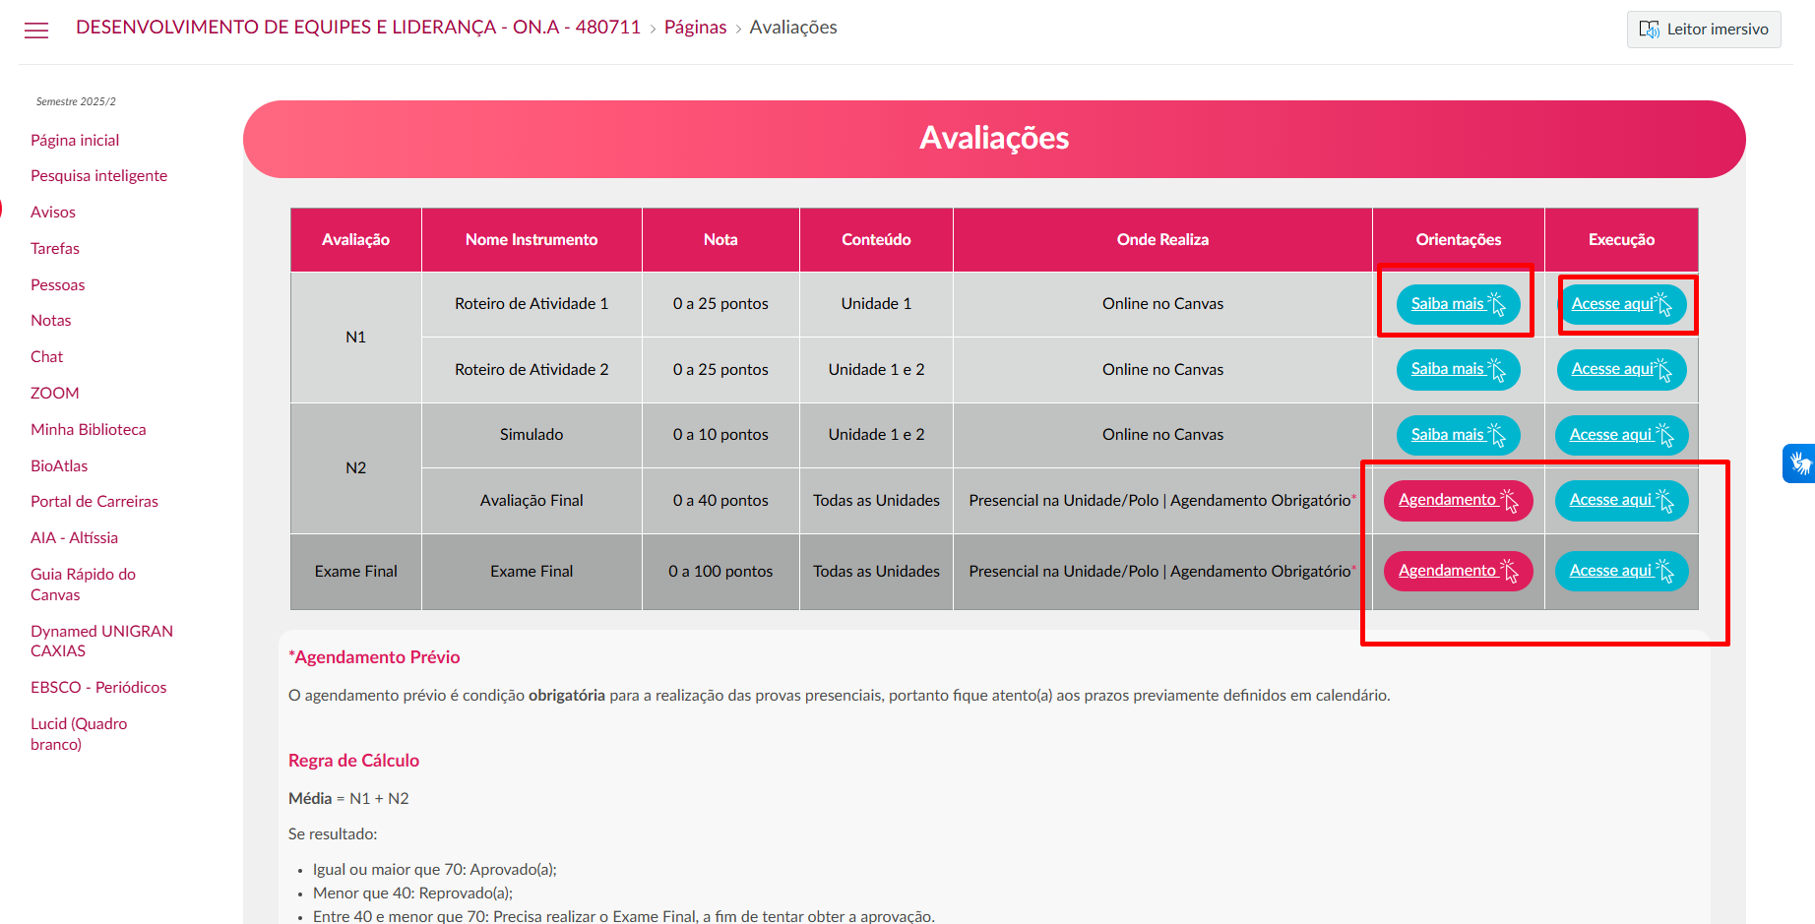Click Acesse aqui in Exame Final row
Image resolution: width=1815 pixels, height=924 pixels.
tap(1621, 571)
